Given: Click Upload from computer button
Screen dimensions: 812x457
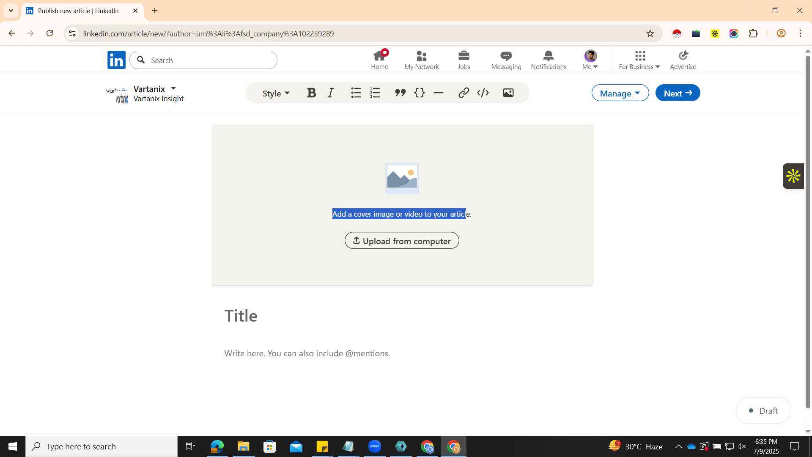Looking at the screenshot, I should coord(402,241).
